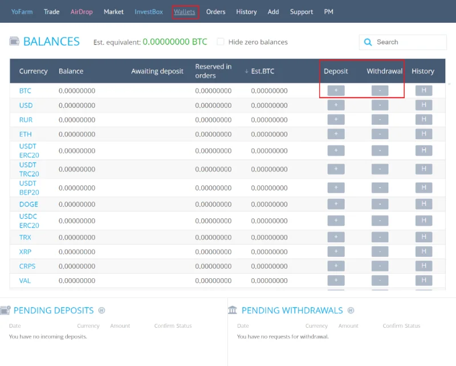Image resolution: width=456 pixels, height=366 pixels.
Task: Sort table by Est.BTC column arrow
Action: (x=246, y=71)
